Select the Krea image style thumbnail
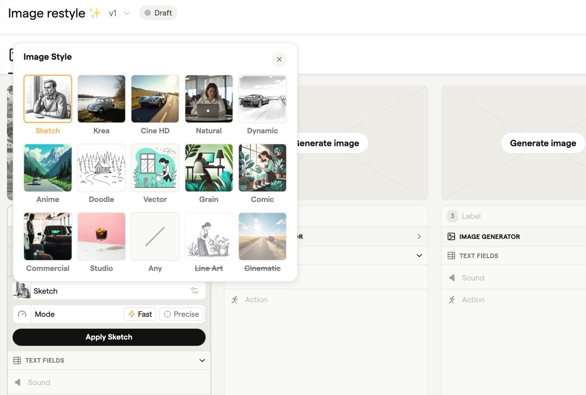This screenshot has height=395, width=586. [x=101, y=99]
